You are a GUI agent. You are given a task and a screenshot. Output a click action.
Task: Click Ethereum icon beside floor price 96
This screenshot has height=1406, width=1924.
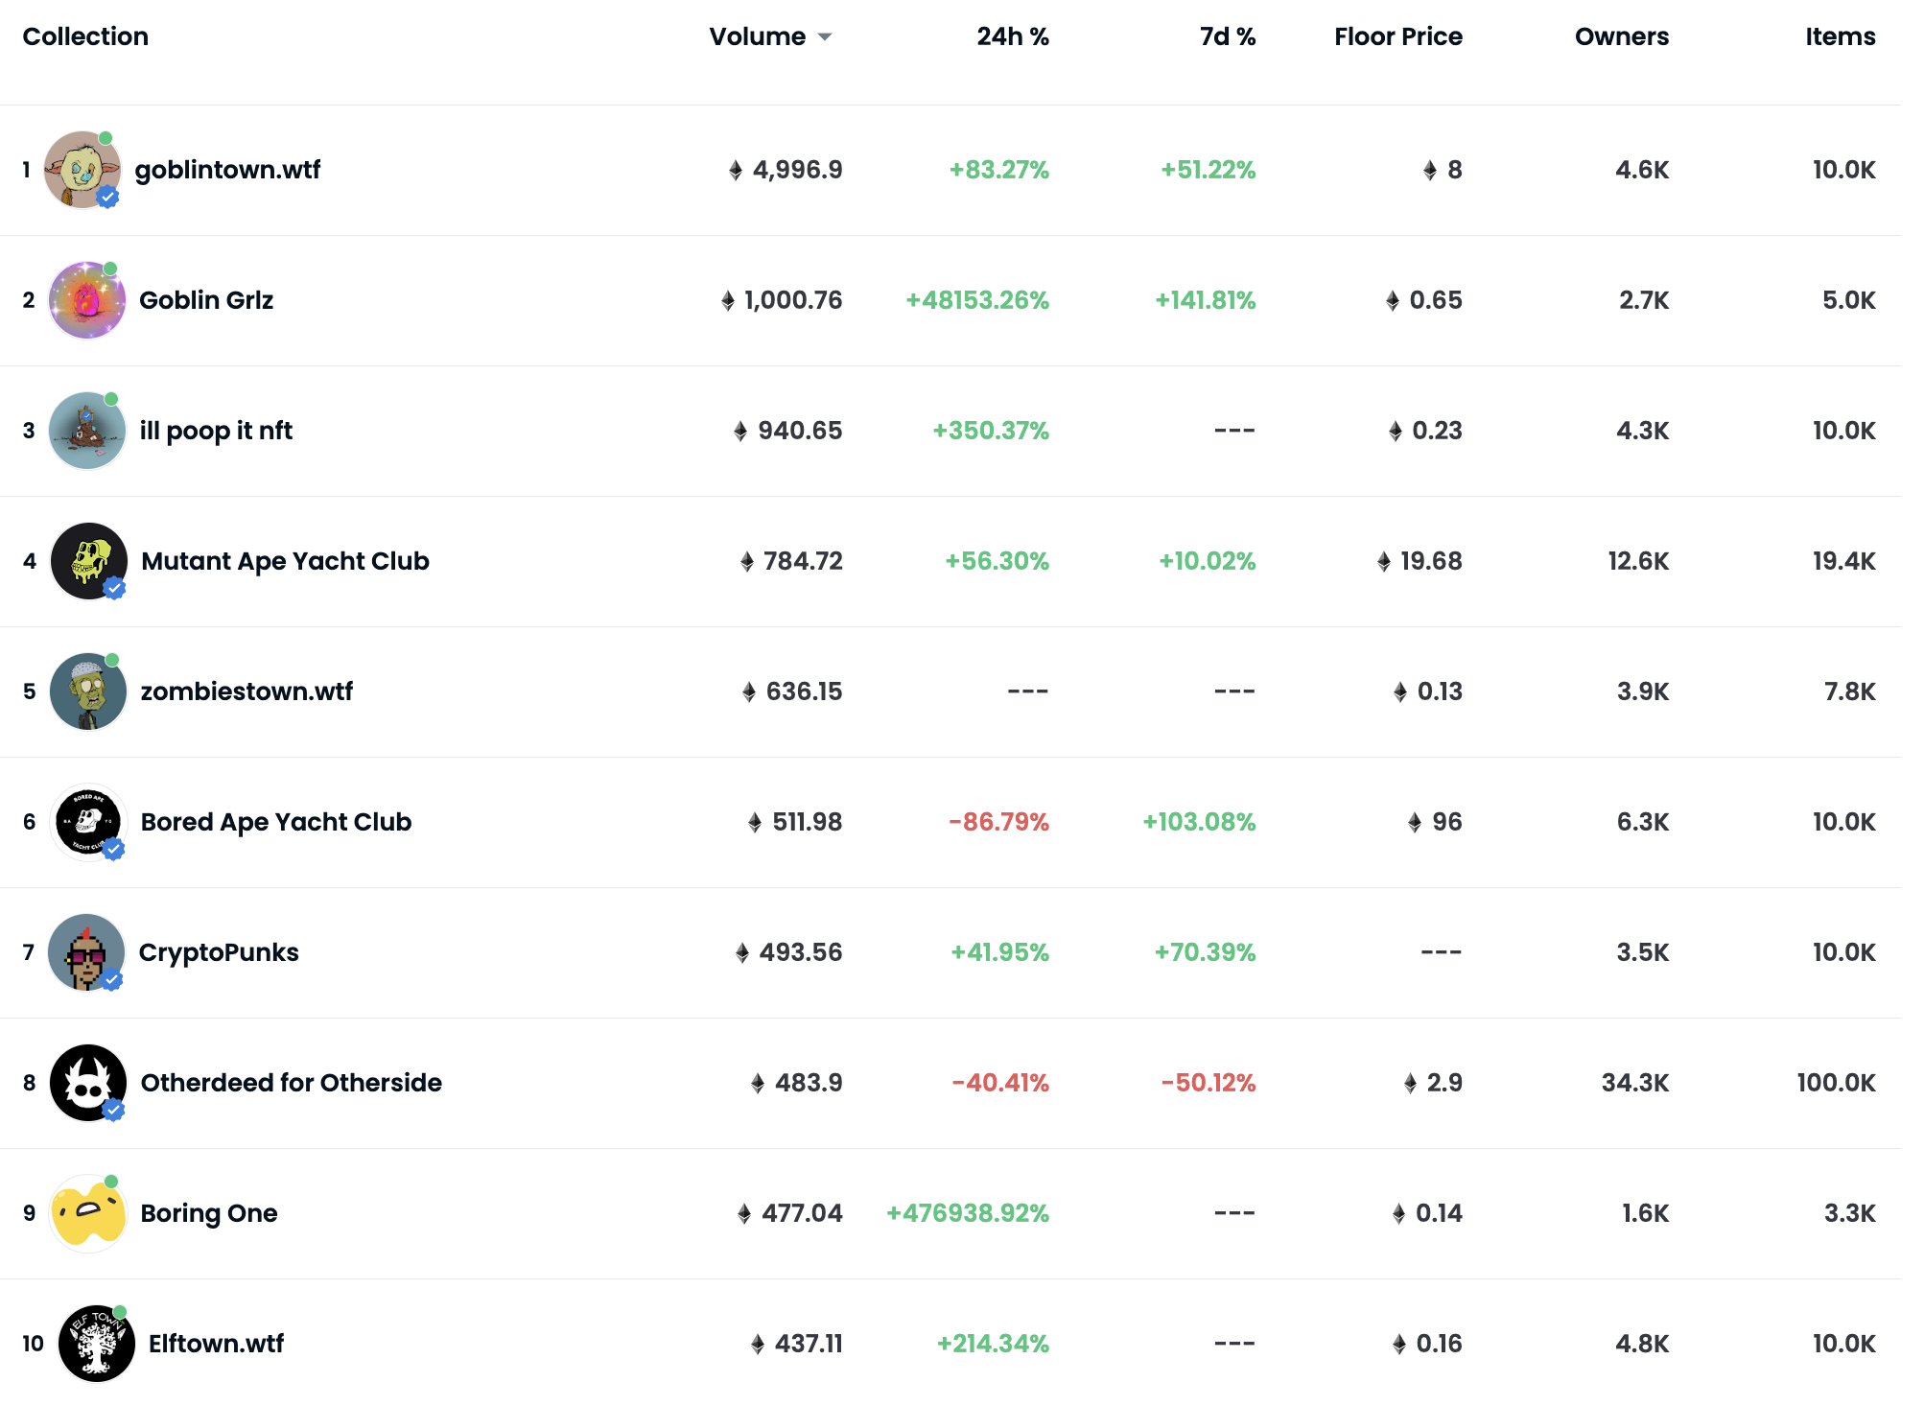click(x=1415, y=823)
